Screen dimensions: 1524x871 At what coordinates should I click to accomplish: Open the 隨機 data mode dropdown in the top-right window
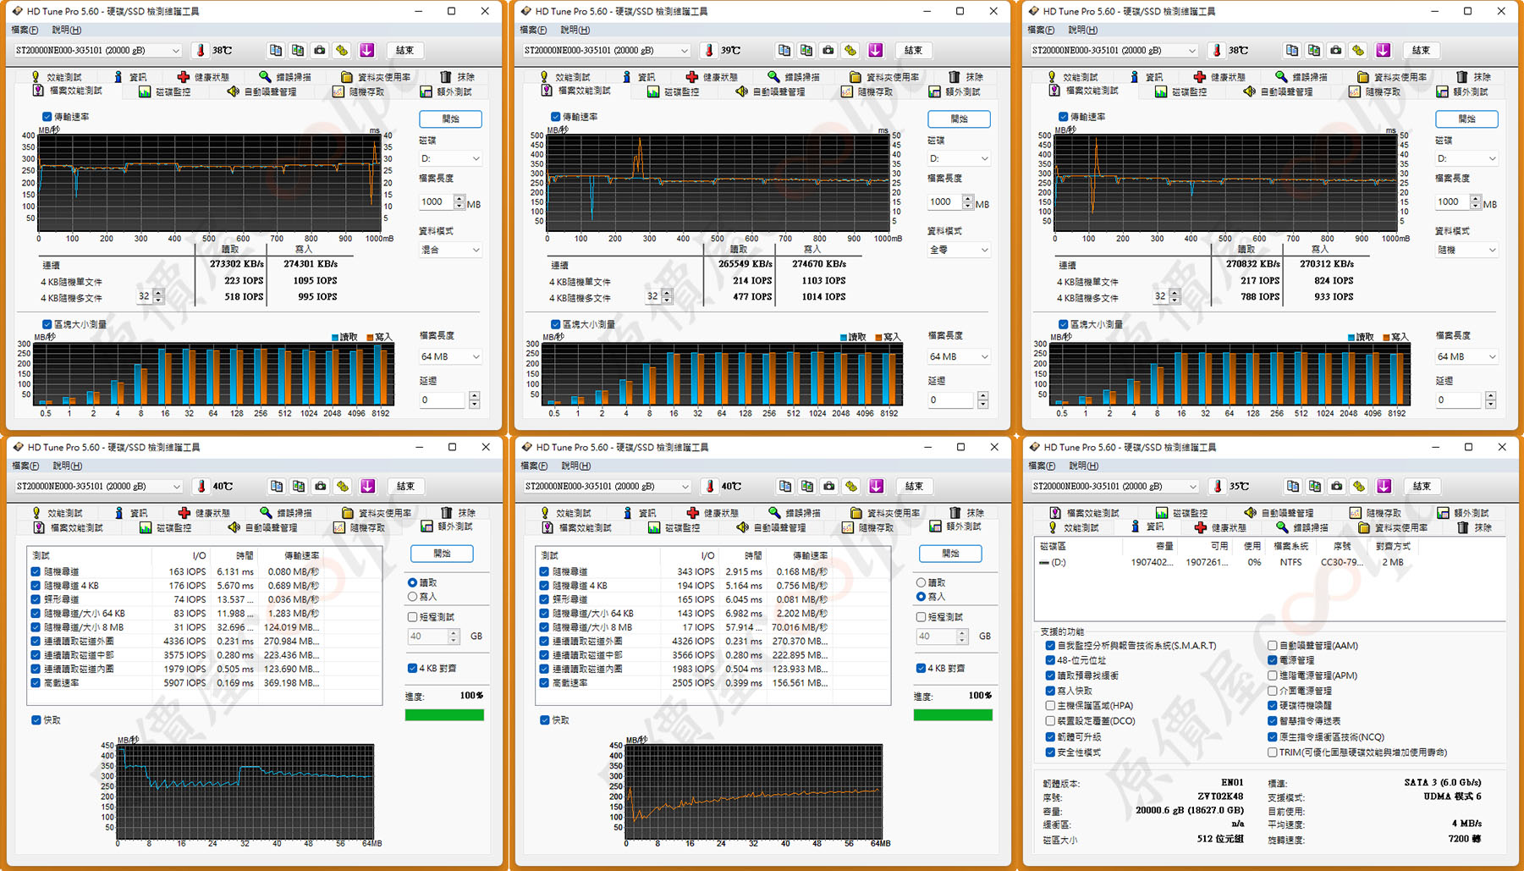click(x=1467, y=250)
